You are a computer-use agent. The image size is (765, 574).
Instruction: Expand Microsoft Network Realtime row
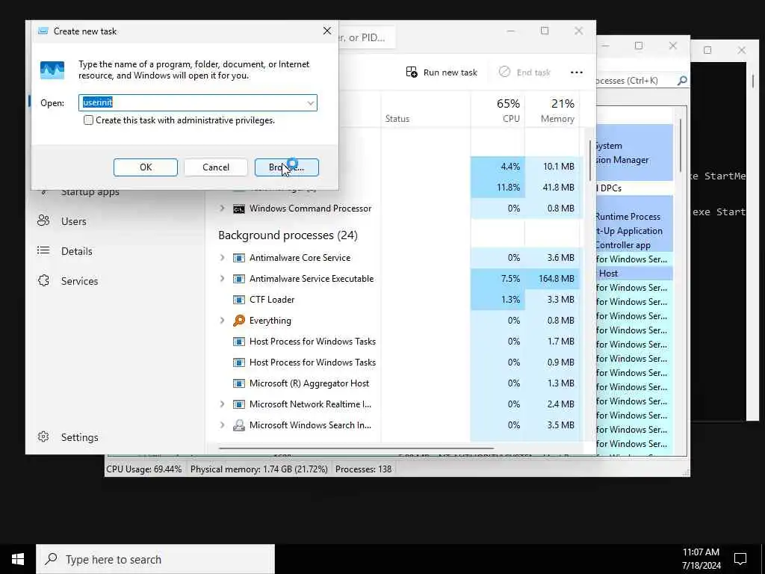[222, 404]
